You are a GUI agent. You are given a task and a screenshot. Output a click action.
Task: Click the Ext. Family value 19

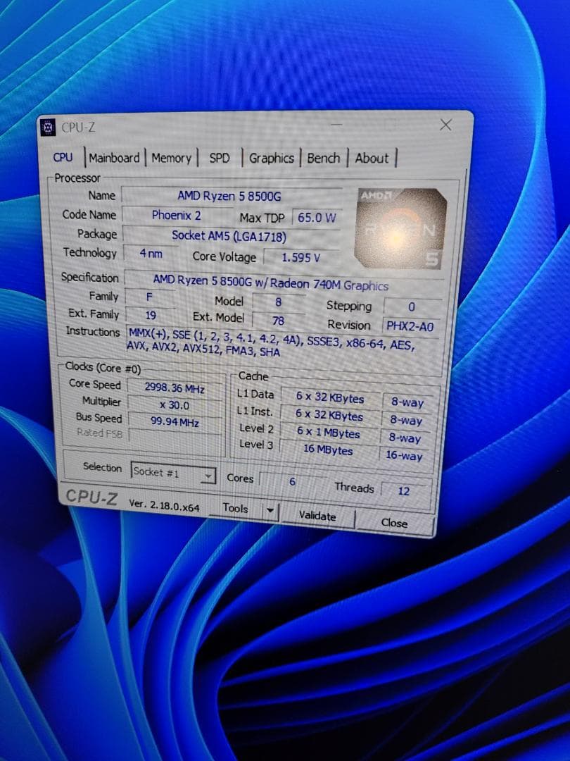click(151, 316)
